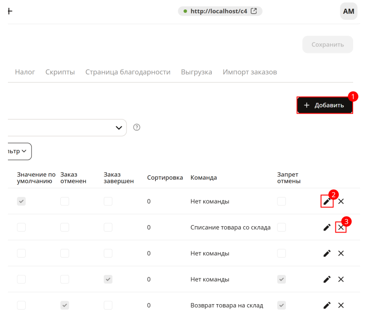This screenshot has width=366, height=317.
Task: Toggle 'Значение по умолчанию' checkbox in first row
Action: [21, 201]
